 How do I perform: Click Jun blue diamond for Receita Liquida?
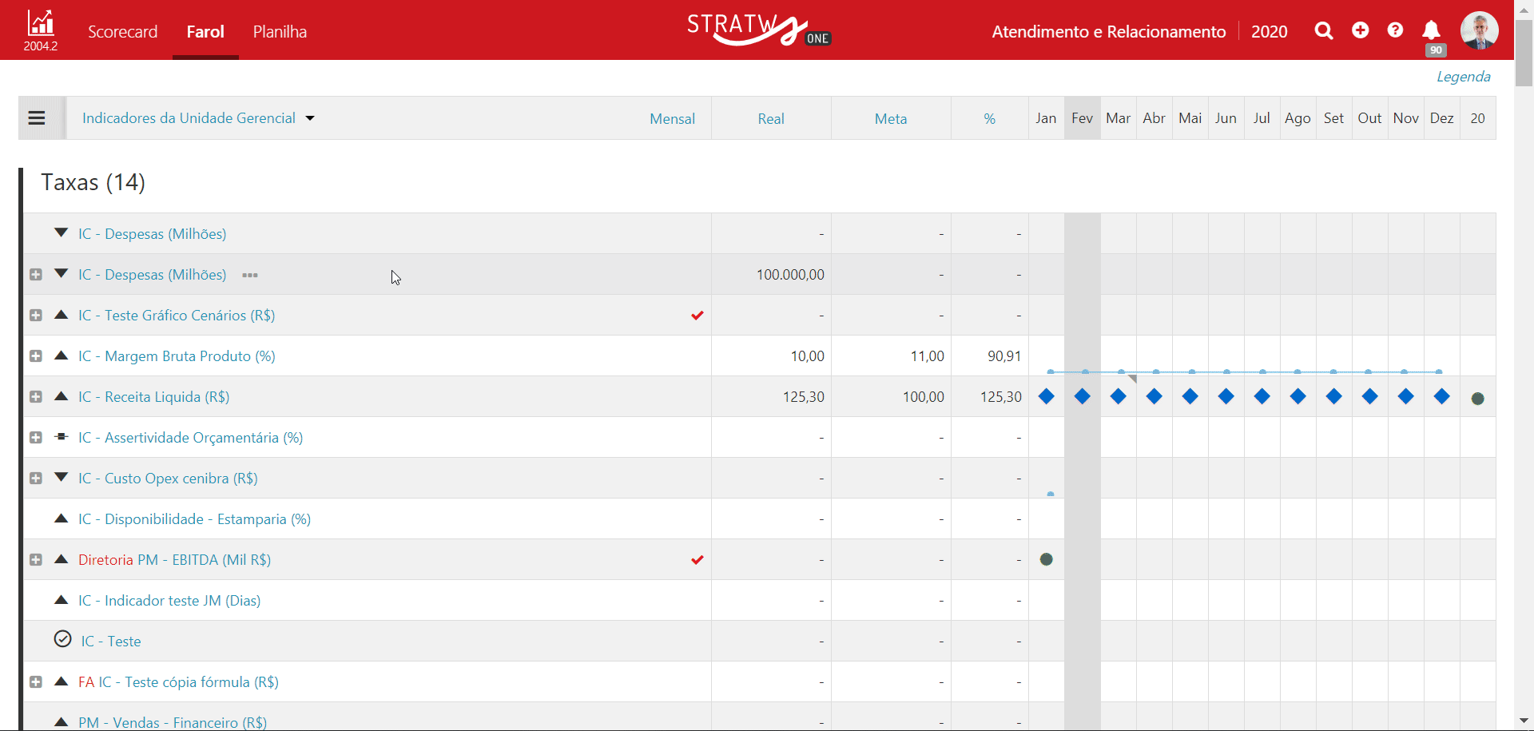tap(1226, 396)
